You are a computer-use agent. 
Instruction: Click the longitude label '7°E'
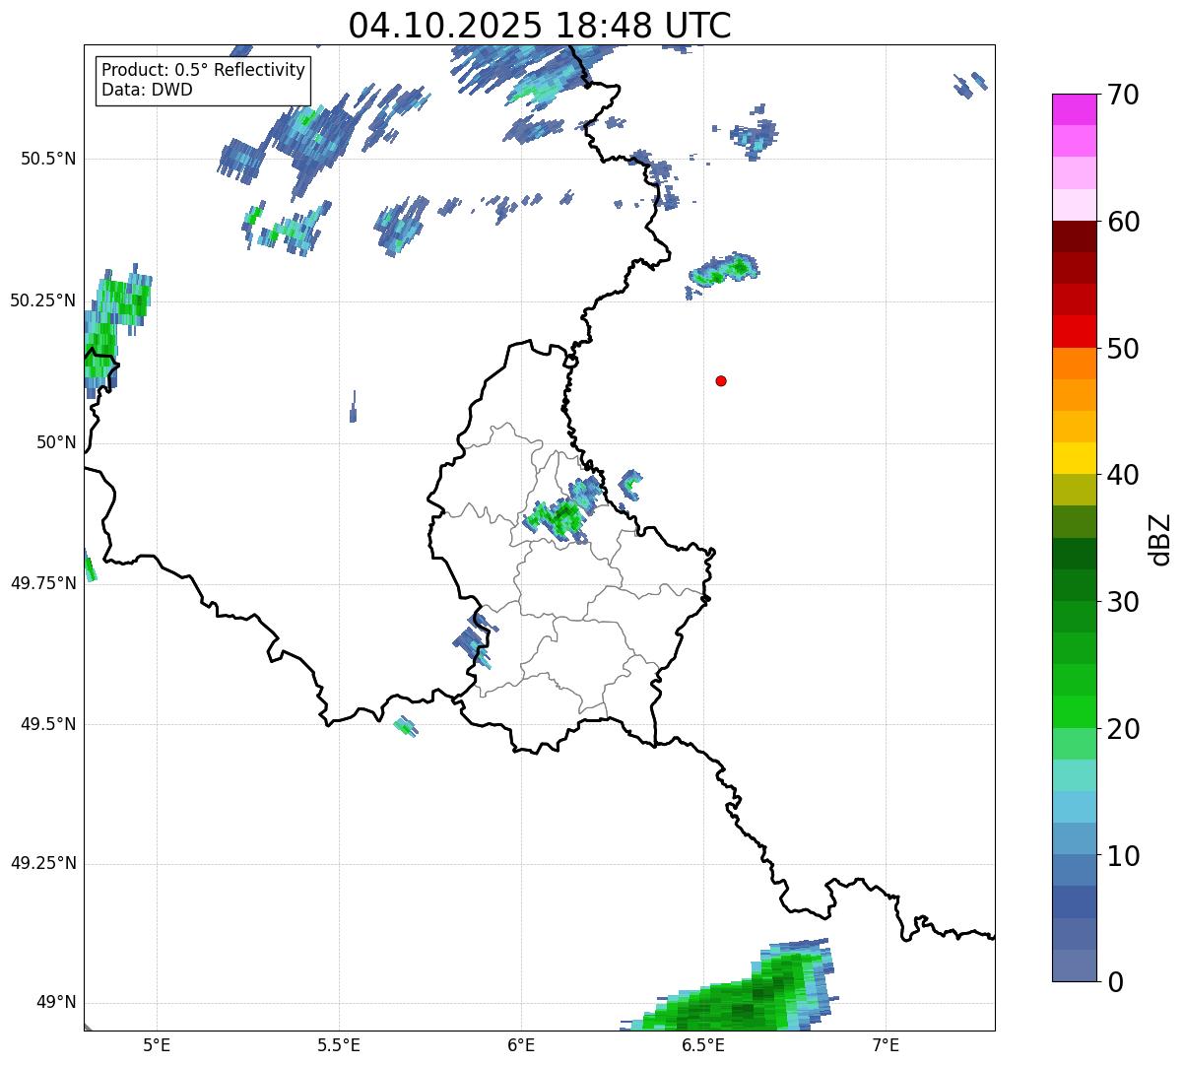click(886, 1044)
